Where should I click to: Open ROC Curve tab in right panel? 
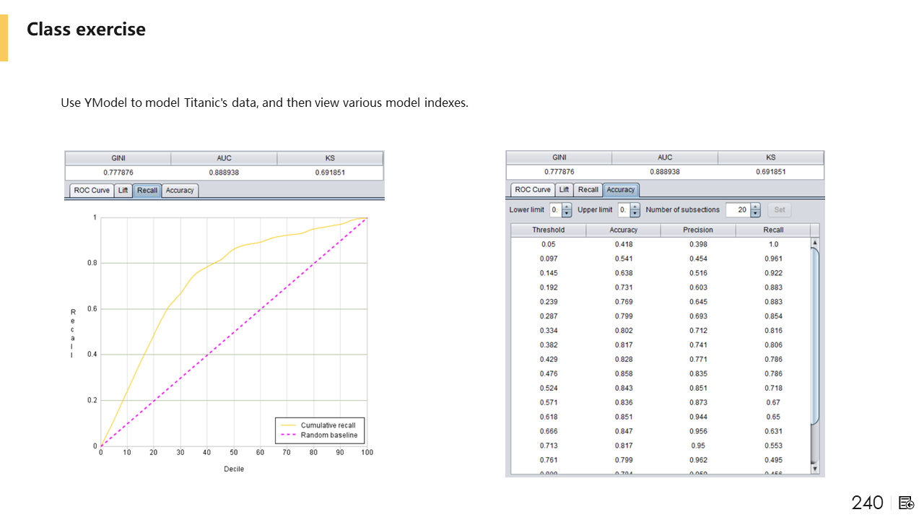pyautogui.click(x=532, y=190)
